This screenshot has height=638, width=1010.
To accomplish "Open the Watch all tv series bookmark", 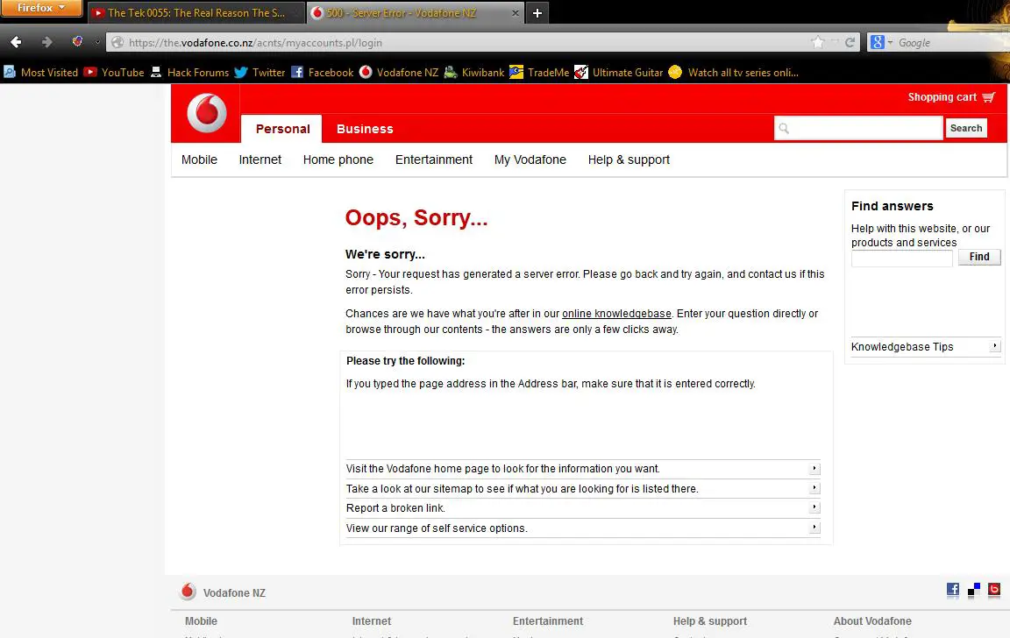I will tap(734, 72).
